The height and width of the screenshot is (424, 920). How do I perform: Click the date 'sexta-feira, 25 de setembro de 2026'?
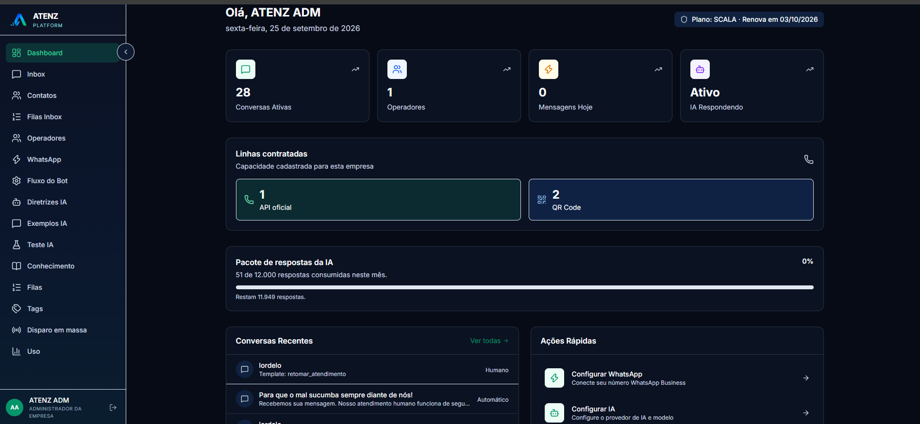point(293,28)
